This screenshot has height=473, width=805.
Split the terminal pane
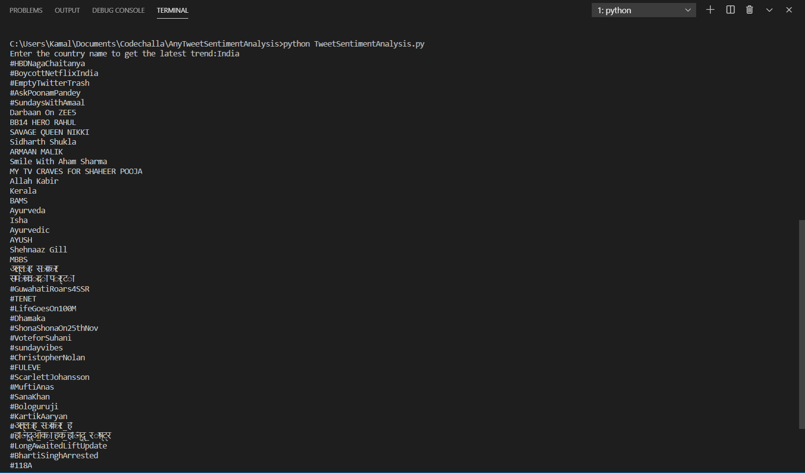coord(730,10)
